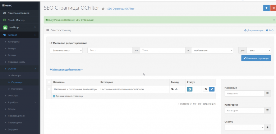The height and width of the screenshot is (134, 276).
Task: Collapse the Каталог sidebar menu
Action: 35,35
